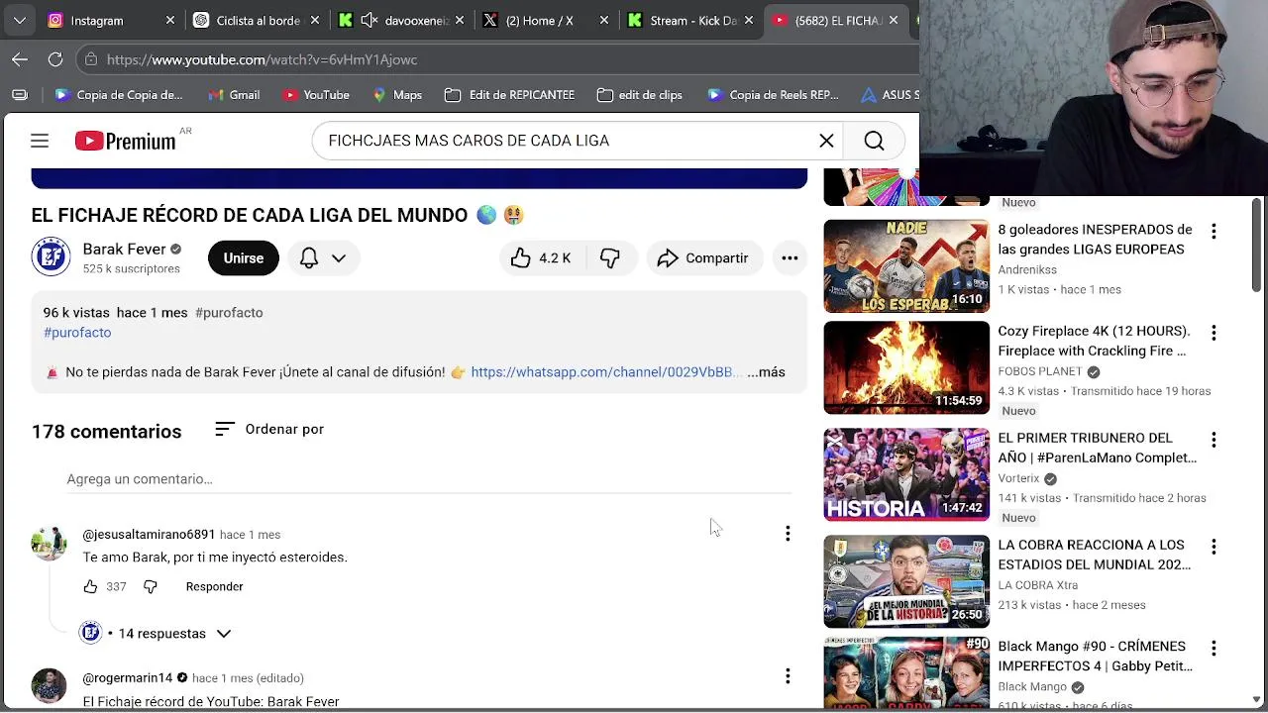Open Copia de Reels REP bookmark

tap(774, 95)
